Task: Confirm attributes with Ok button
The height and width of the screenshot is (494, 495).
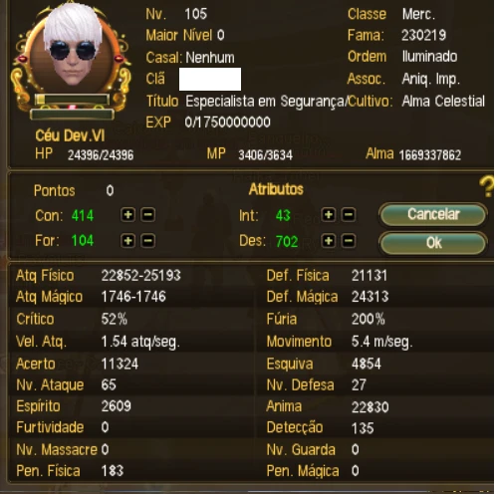Action: [433, 243]
